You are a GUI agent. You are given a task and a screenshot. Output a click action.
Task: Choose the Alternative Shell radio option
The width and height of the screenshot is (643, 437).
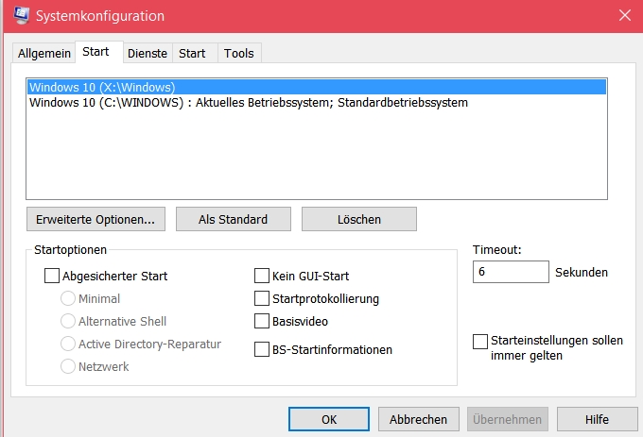(68, 321)
